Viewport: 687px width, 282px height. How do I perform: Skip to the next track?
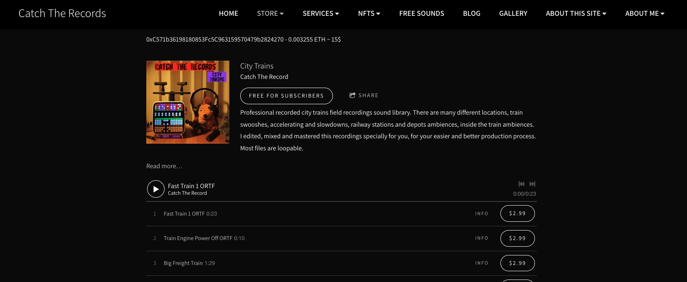click(x=532, y=184)
